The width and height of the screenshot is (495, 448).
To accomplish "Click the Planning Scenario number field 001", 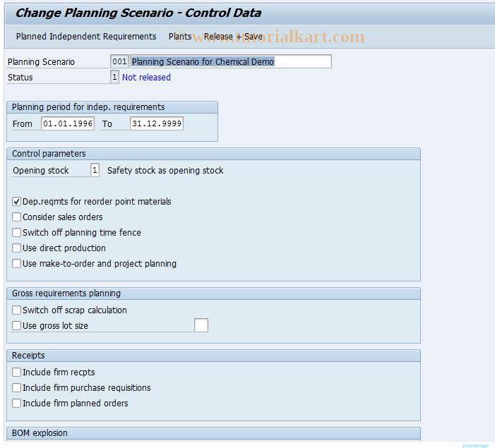I will pyautogui.click(x=119, y=61).
